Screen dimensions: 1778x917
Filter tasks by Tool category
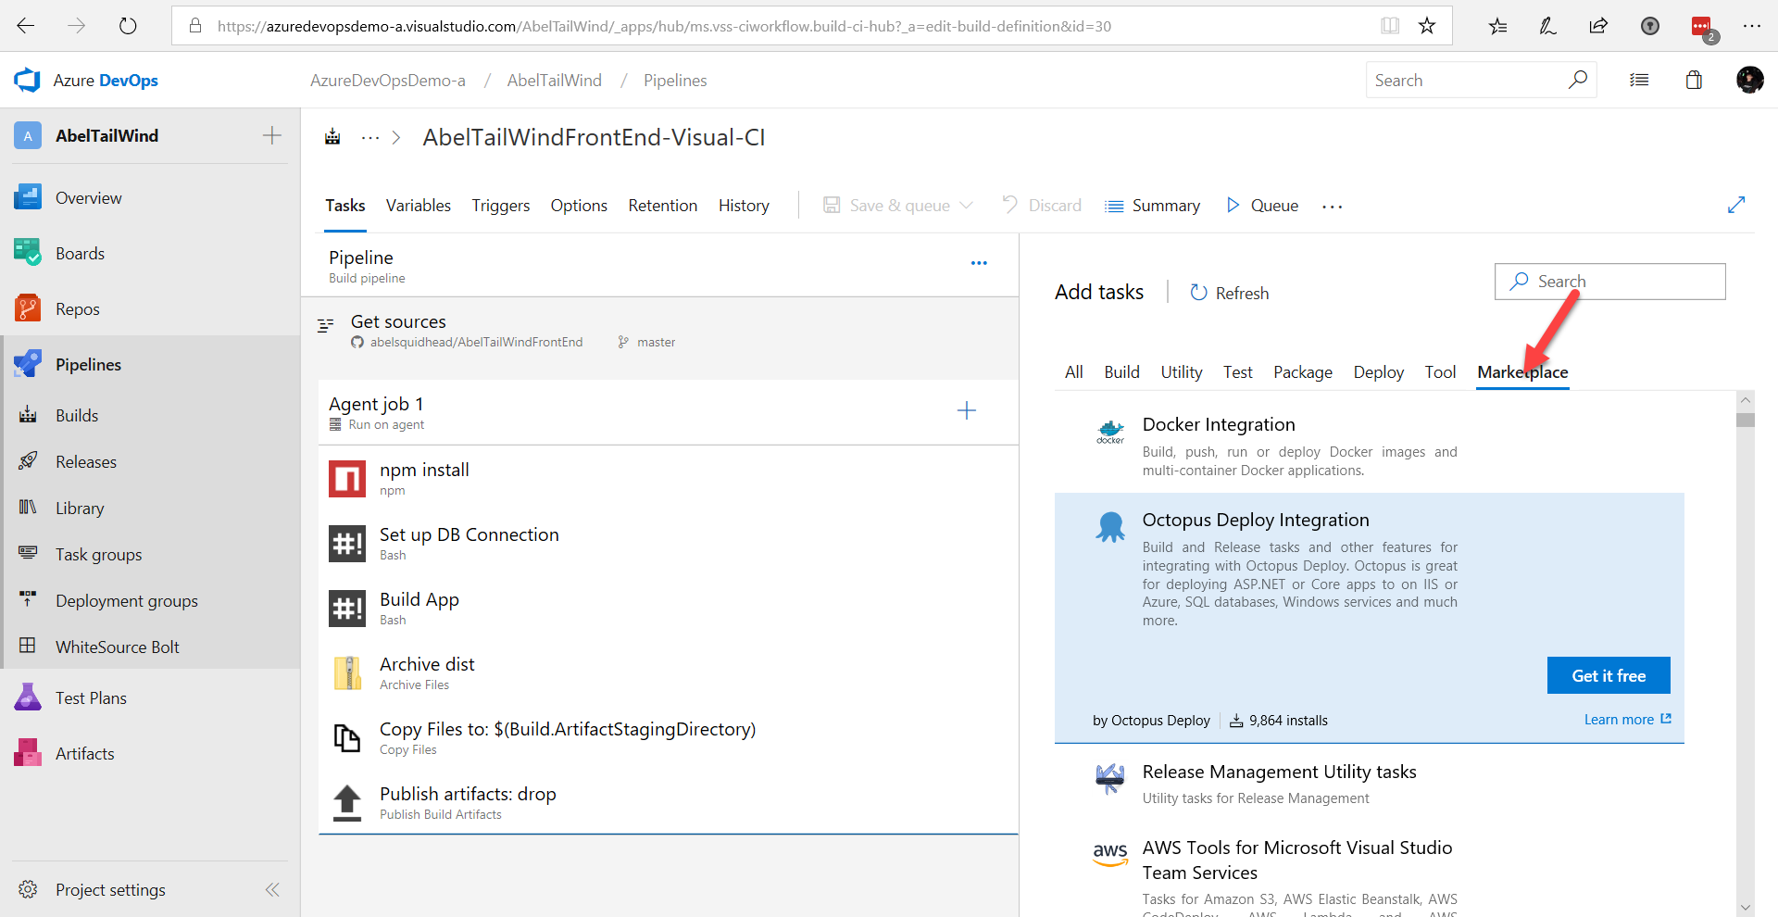click(1440, 372)
